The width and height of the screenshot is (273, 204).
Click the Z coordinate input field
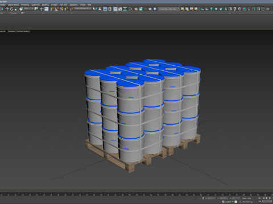point(236,198)
